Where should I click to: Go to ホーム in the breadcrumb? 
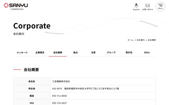pos(130,40)
